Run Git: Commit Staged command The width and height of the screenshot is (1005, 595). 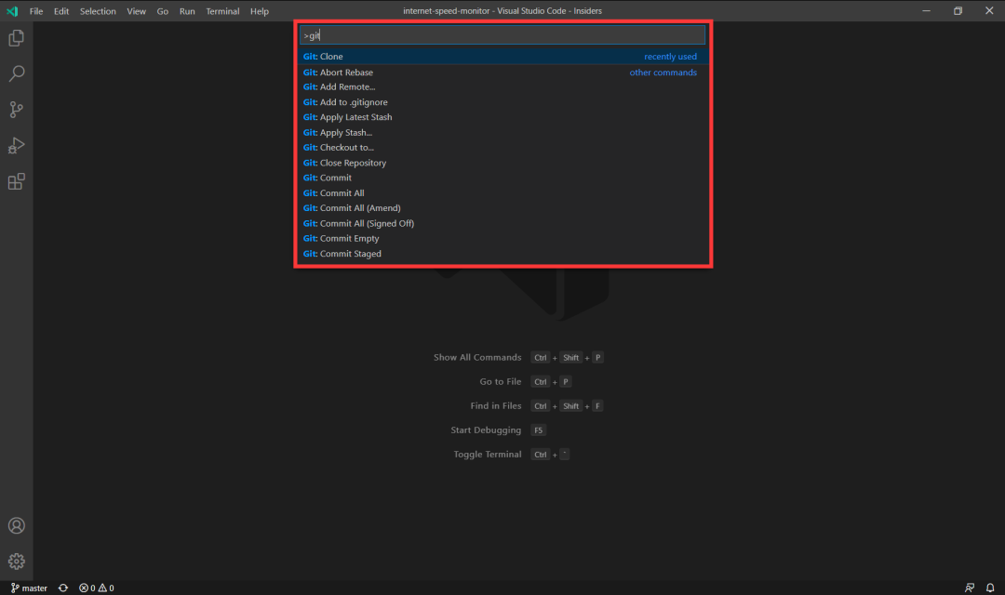coord(502,254)
